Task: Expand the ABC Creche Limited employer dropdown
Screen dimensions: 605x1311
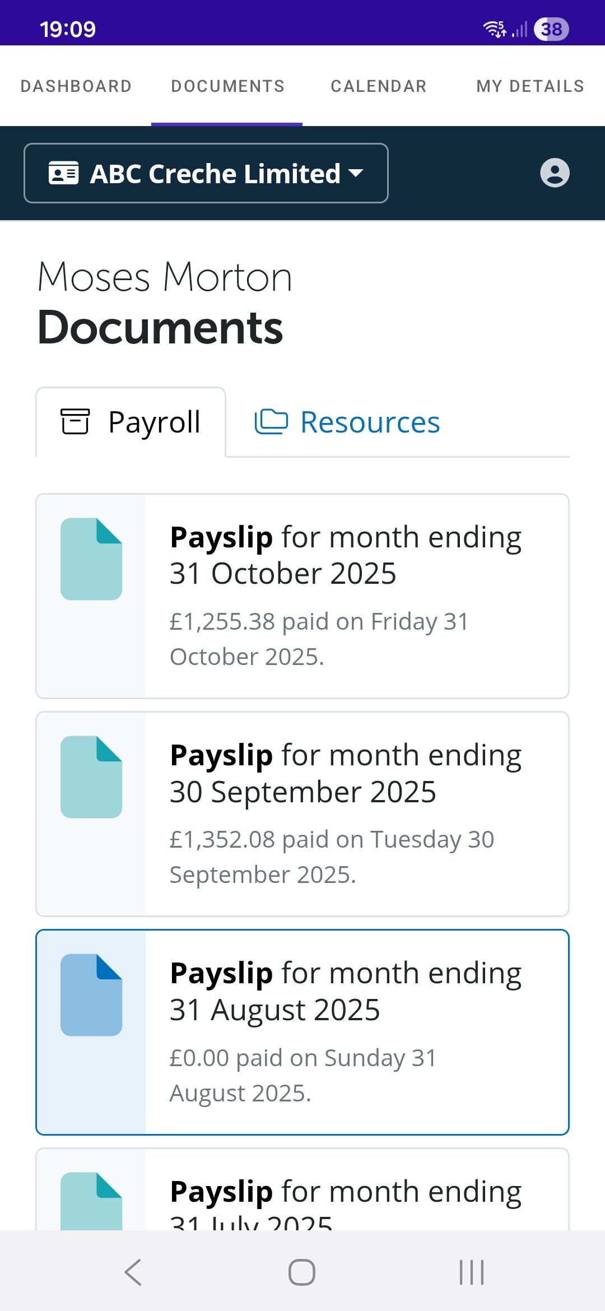Action: pos(206,173)
